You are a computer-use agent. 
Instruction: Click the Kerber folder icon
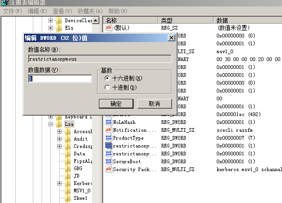[68, 183]
